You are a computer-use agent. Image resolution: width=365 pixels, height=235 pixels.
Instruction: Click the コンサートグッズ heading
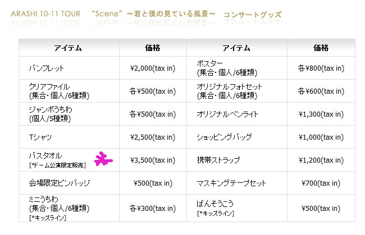point(252,15)
